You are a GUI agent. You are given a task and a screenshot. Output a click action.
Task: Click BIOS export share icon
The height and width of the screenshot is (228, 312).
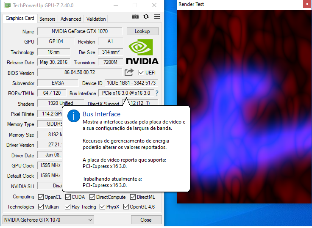click(x=129, y=72)
